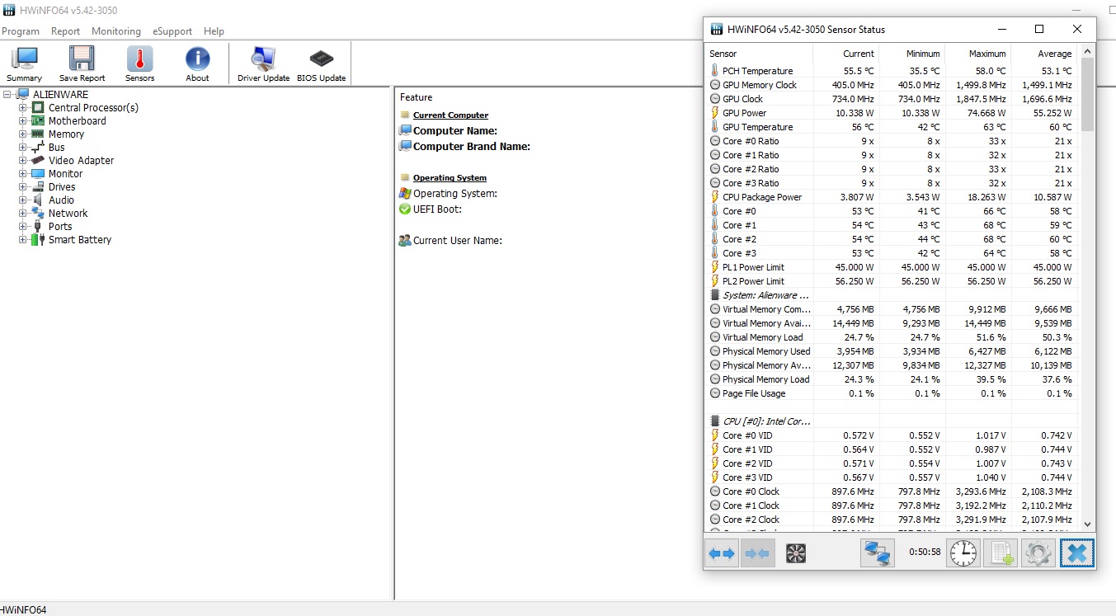Click the Save Report floppy icon
This screenshot has height=616, width=1116.
[82, 63]
